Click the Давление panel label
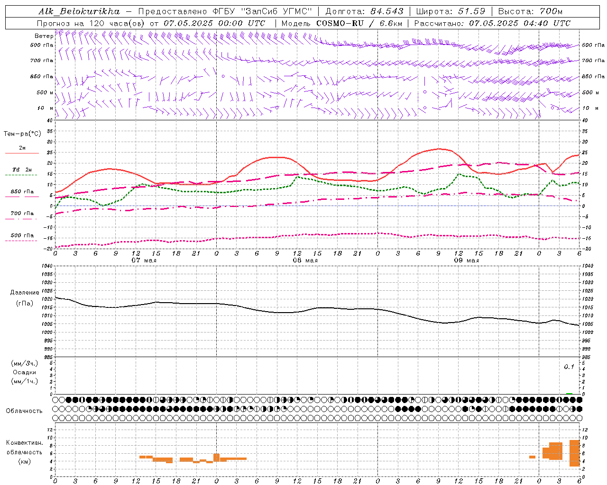This screenshot has width=607, height=485. (24, 293)
